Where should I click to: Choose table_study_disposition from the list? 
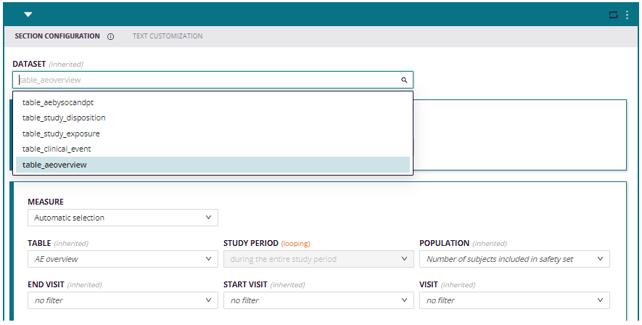(x=213, y=118)
